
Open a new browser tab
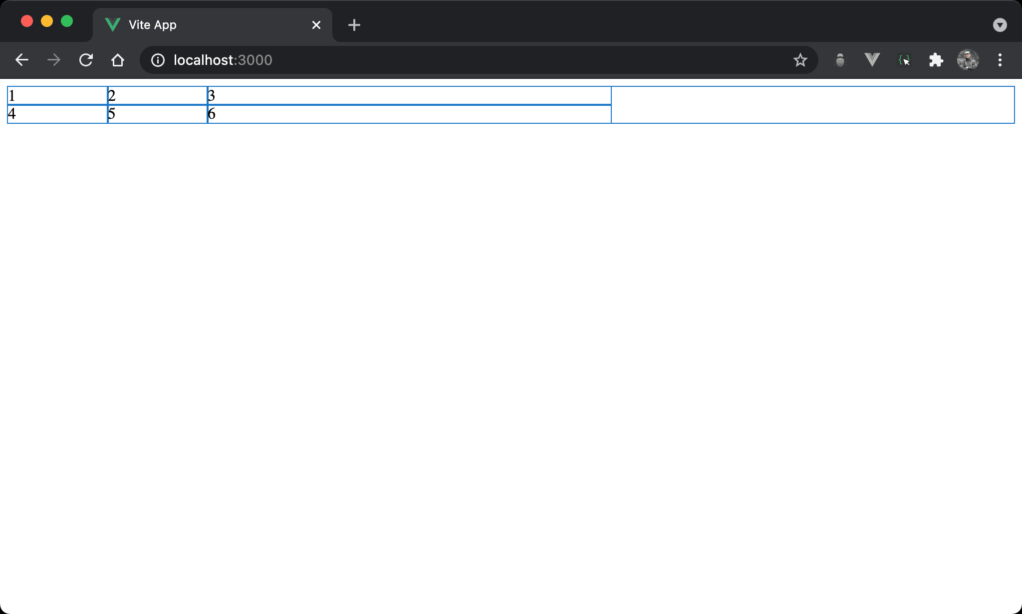pos(354,25)
